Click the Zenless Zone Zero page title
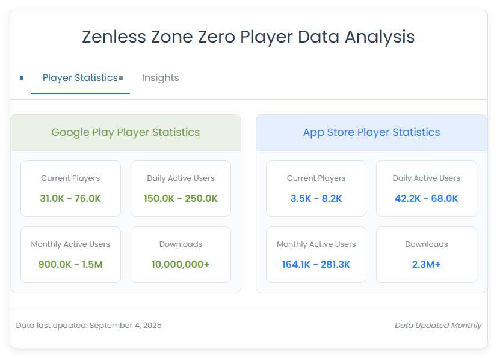This screenshot has height=358, width=500. pos(248,37)
